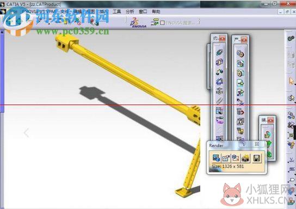The height and width of the screenshot is (209, 296).
Task: Open the 帮助 menu
Action: coord(156,12)
